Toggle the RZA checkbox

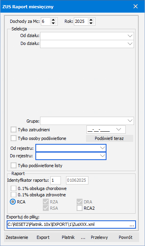coord(46,202)
